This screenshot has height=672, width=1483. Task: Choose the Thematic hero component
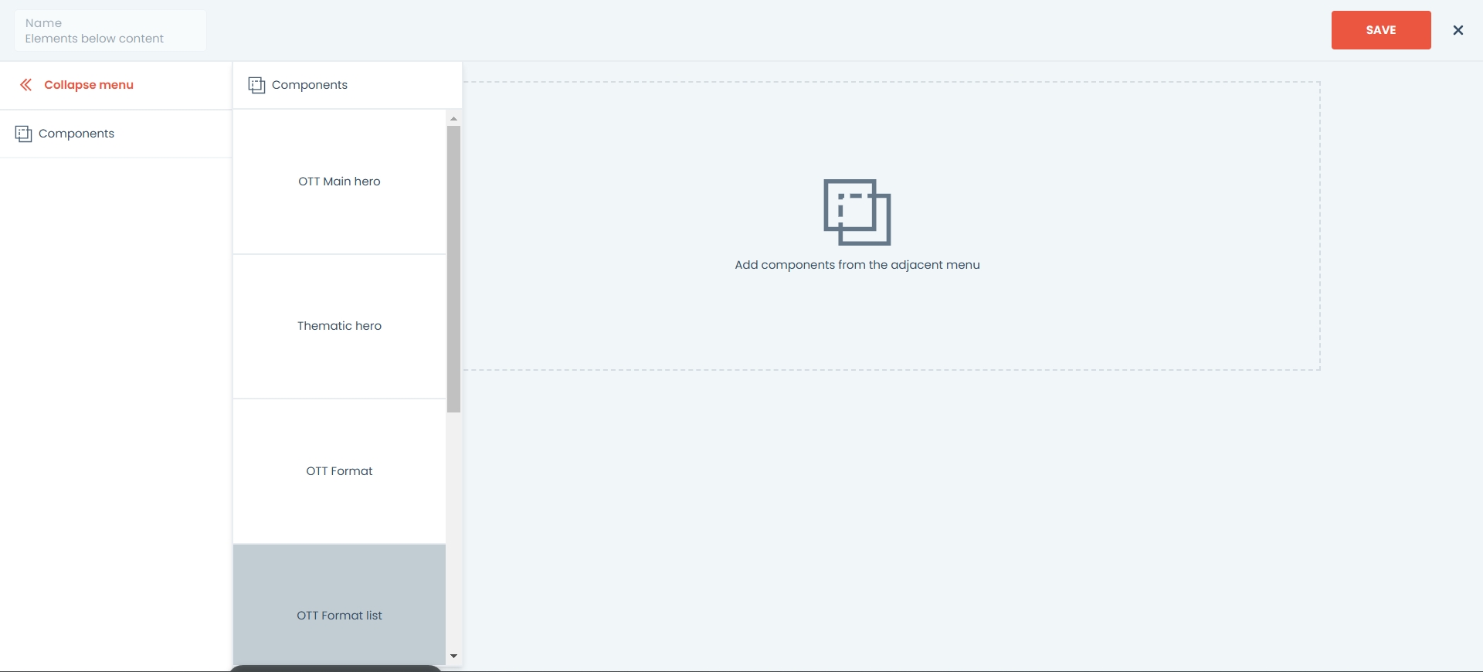(x=339, y=326)
